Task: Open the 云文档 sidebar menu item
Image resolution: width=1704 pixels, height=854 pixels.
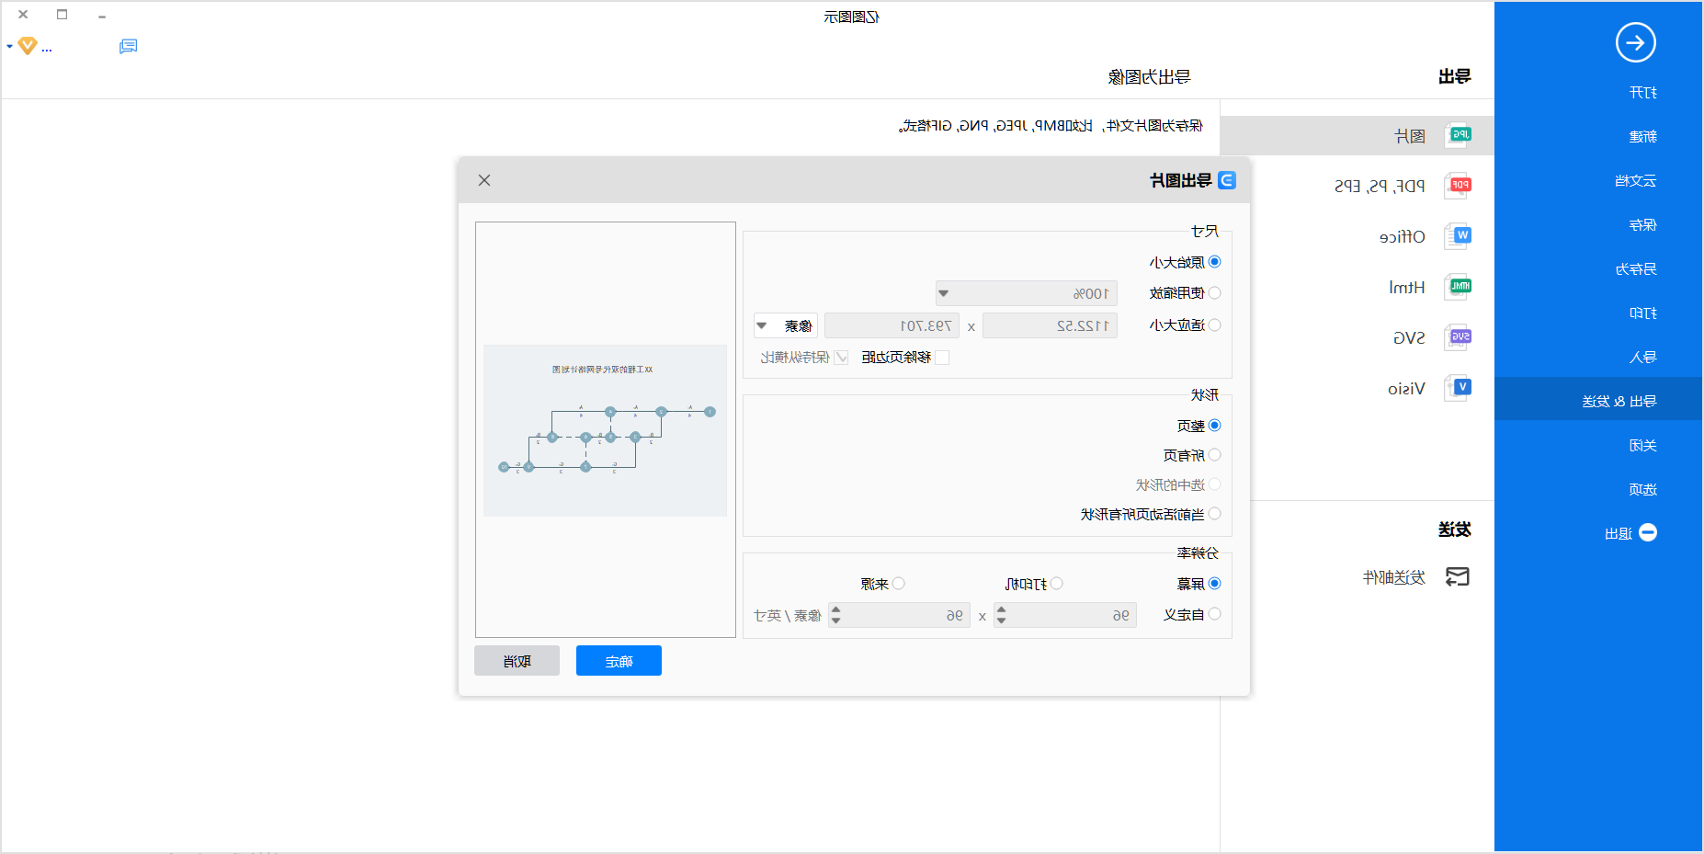Action: point(1635,181)
